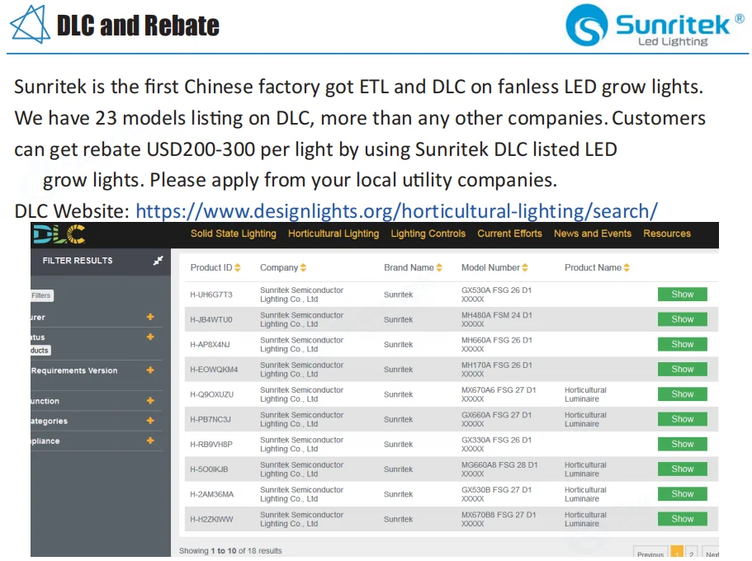Click Show for product H-UH6G7T3
The width and height of the screenshot is (752, 561).
pos(682,295)
